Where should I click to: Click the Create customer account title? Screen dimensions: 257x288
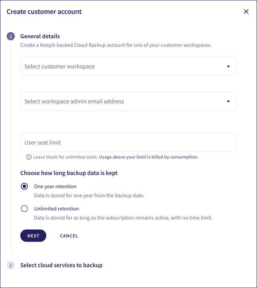44,12
